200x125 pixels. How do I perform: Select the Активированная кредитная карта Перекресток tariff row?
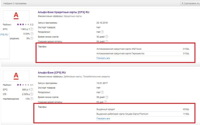[x=143, y=53]
